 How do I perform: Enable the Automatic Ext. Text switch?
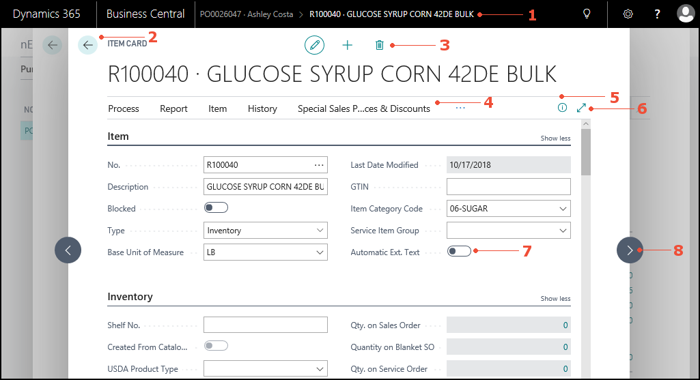click(x=459, y=252)
